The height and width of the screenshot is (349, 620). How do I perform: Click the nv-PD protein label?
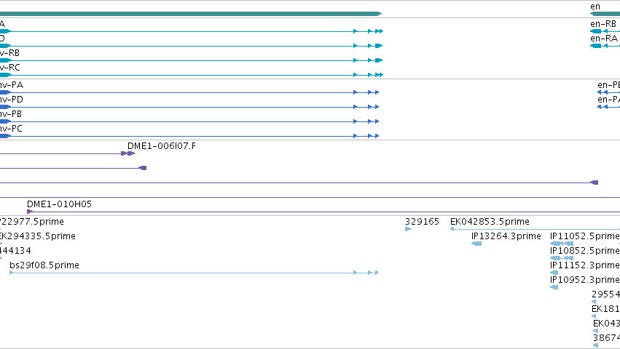pyautogui.click(x=12, y=100)
